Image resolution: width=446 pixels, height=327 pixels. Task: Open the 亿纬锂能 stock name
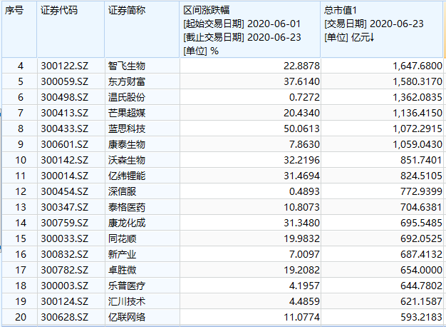[127, 176]
